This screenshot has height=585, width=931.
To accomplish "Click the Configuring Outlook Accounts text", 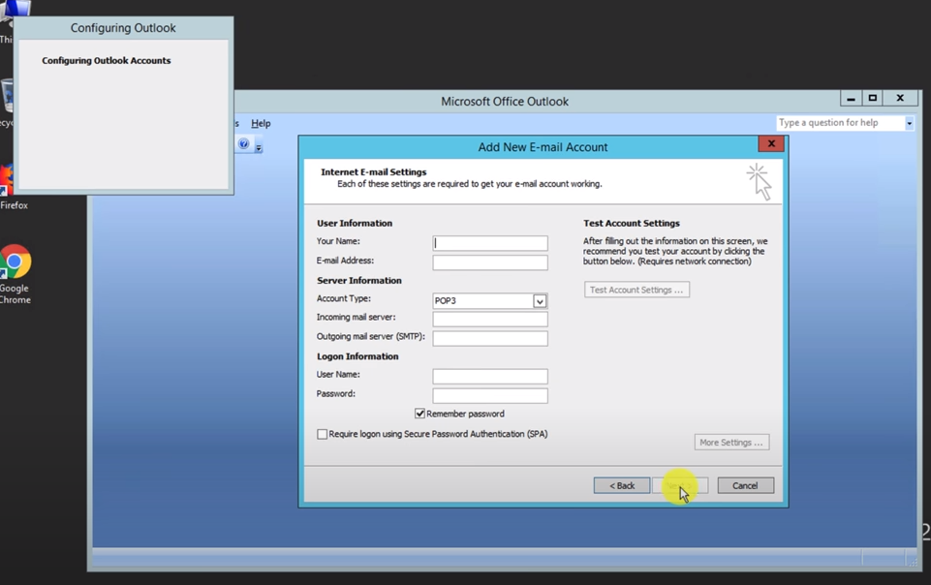I will tap(107, 60).
